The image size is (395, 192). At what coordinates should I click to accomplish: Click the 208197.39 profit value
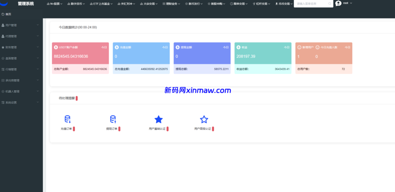pos(246,56)
